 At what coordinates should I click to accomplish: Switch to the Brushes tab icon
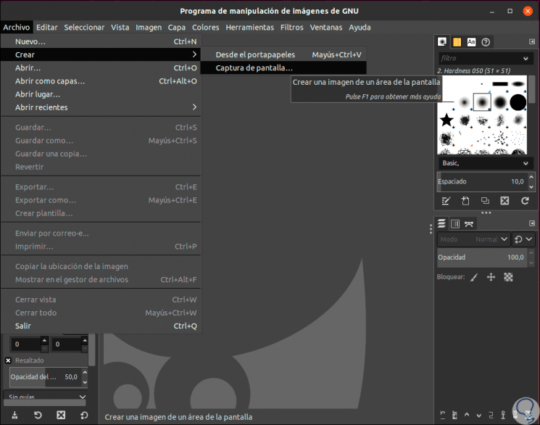tap(442, 42)
